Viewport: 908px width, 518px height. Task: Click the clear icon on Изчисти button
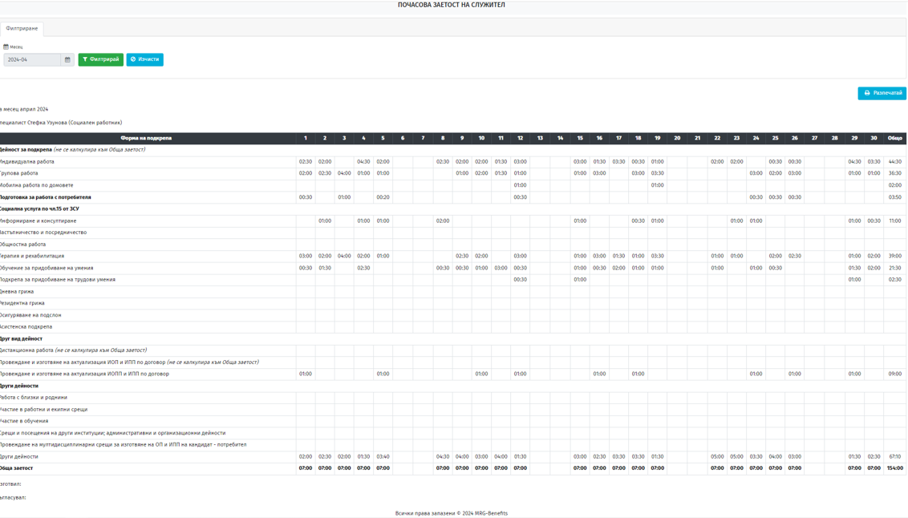coord(133,59)
